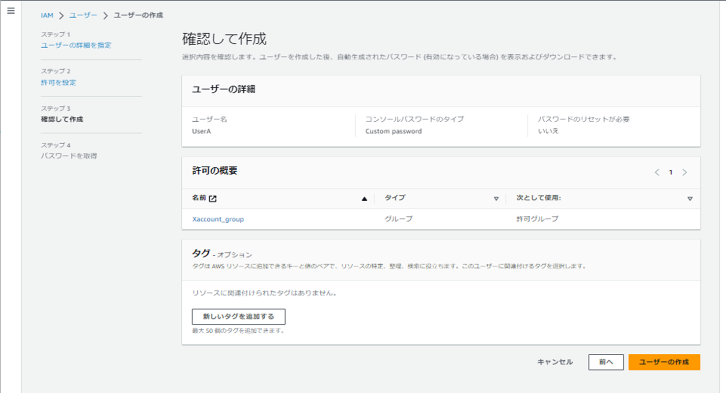Sort by 名前 ascending triangle
The image size is (726, 393).
(x=364, y=199)
